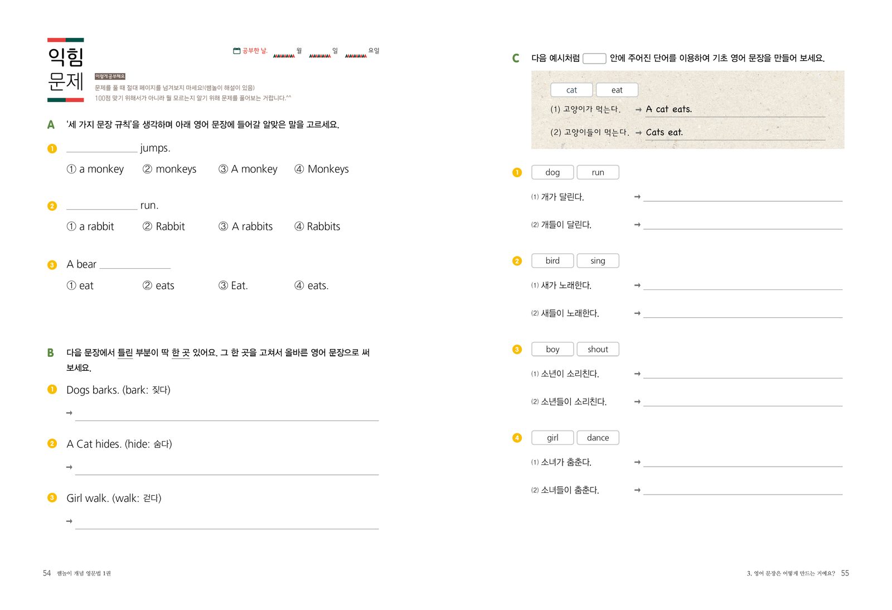Click the example 'eat' word box
Viewport: 892px width, 610px height.
pos(617,90)
